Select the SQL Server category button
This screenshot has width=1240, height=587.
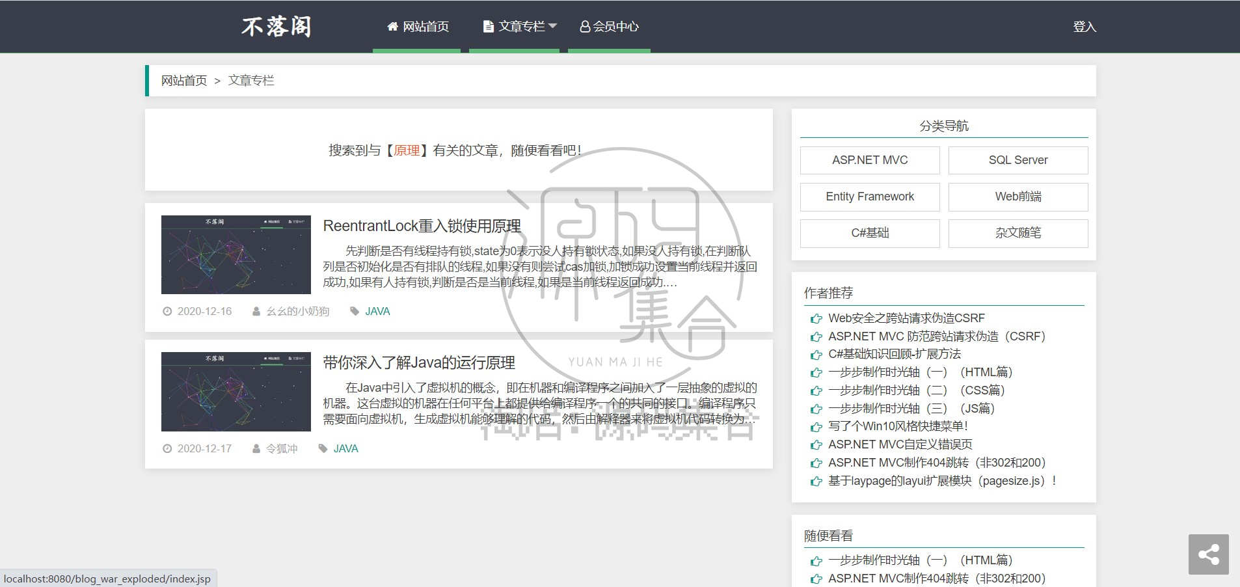[1018, 160]
